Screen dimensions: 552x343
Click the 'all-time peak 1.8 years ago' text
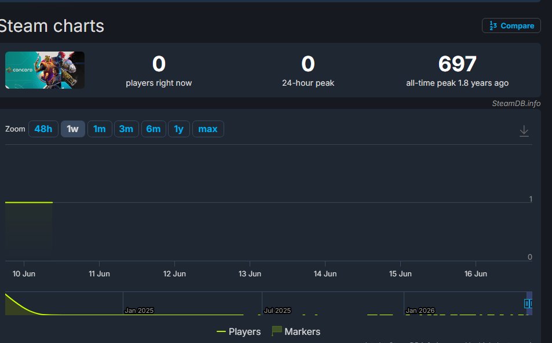[x=458, y=83]
